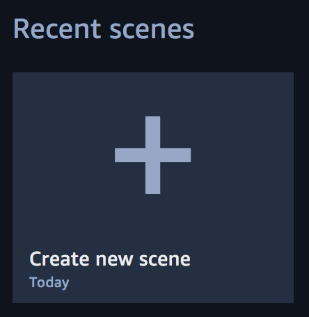Select the 'Today' text below the scene title
Screen dimensions: 309x317
tap(49, 283)
